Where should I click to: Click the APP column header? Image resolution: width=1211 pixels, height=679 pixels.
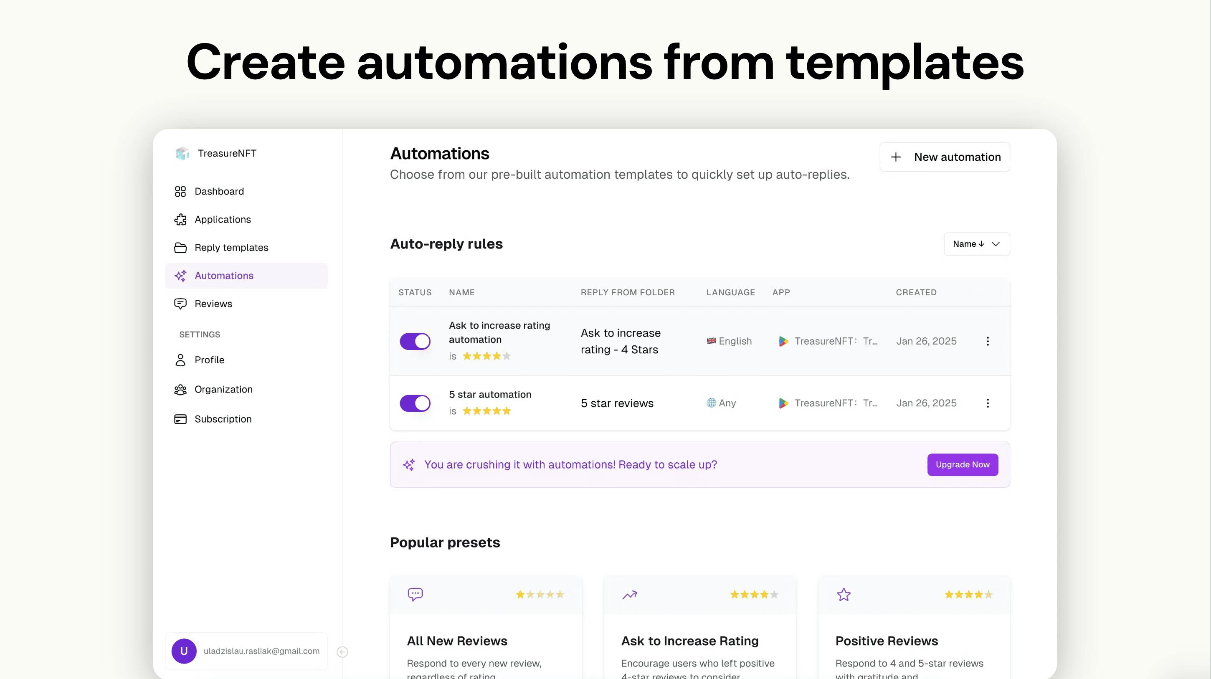[781, 292]
